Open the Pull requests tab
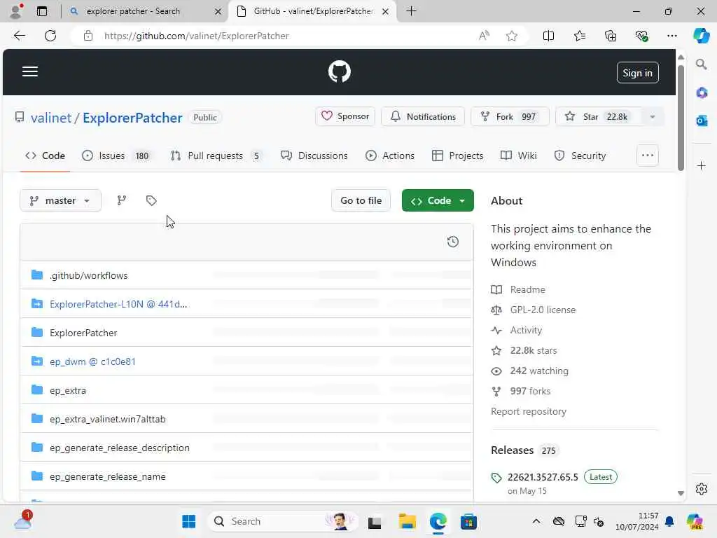 216,156
